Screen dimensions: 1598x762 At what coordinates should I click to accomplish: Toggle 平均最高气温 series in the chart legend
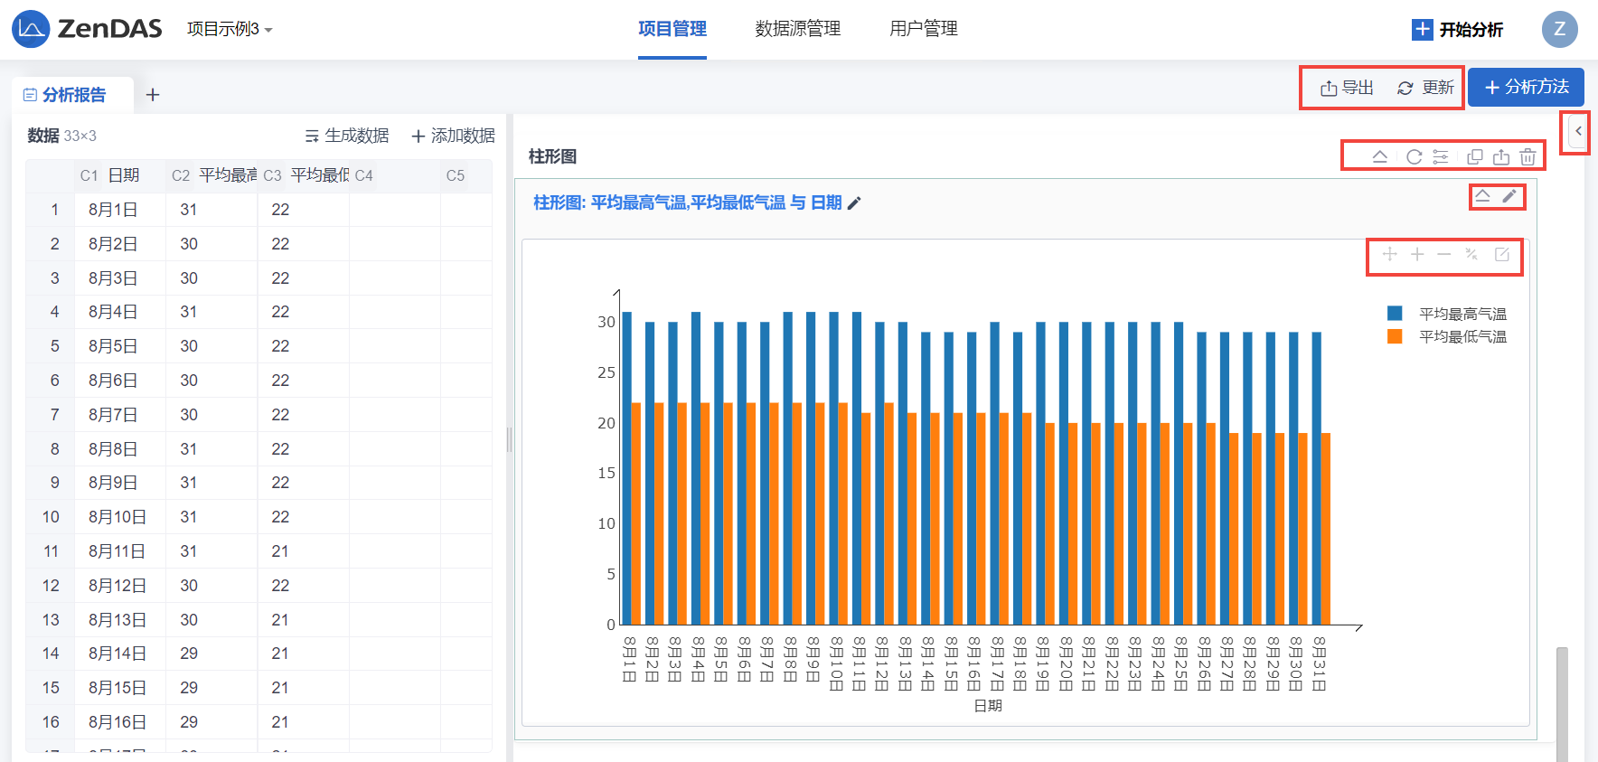tap(1462, 315)
